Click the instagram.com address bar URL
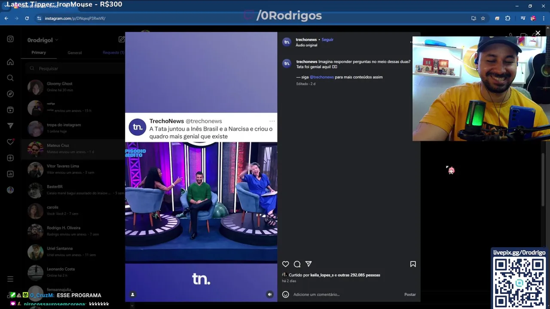This screenshot has height=309, width=550. (75, 18)
